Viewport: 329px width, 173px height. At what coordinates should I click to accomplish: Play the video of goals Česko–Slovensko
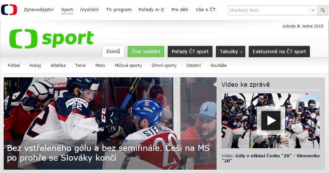(x=271, y=121)
